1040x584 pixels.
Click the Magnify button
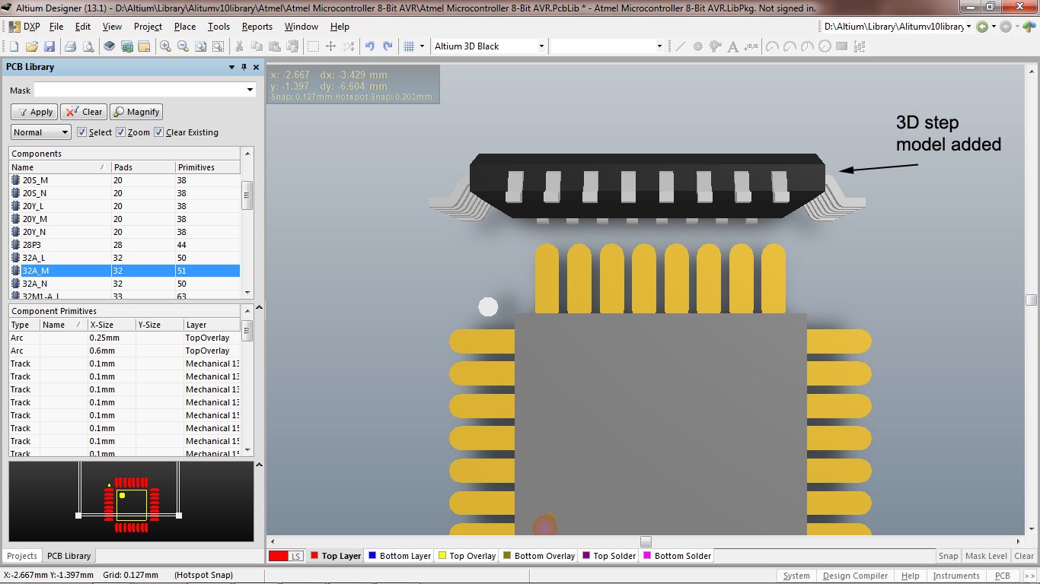coord(137,112)
